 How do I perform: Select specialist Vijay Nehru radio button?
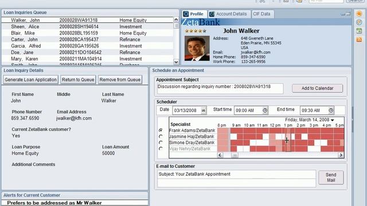coord(161,149)
